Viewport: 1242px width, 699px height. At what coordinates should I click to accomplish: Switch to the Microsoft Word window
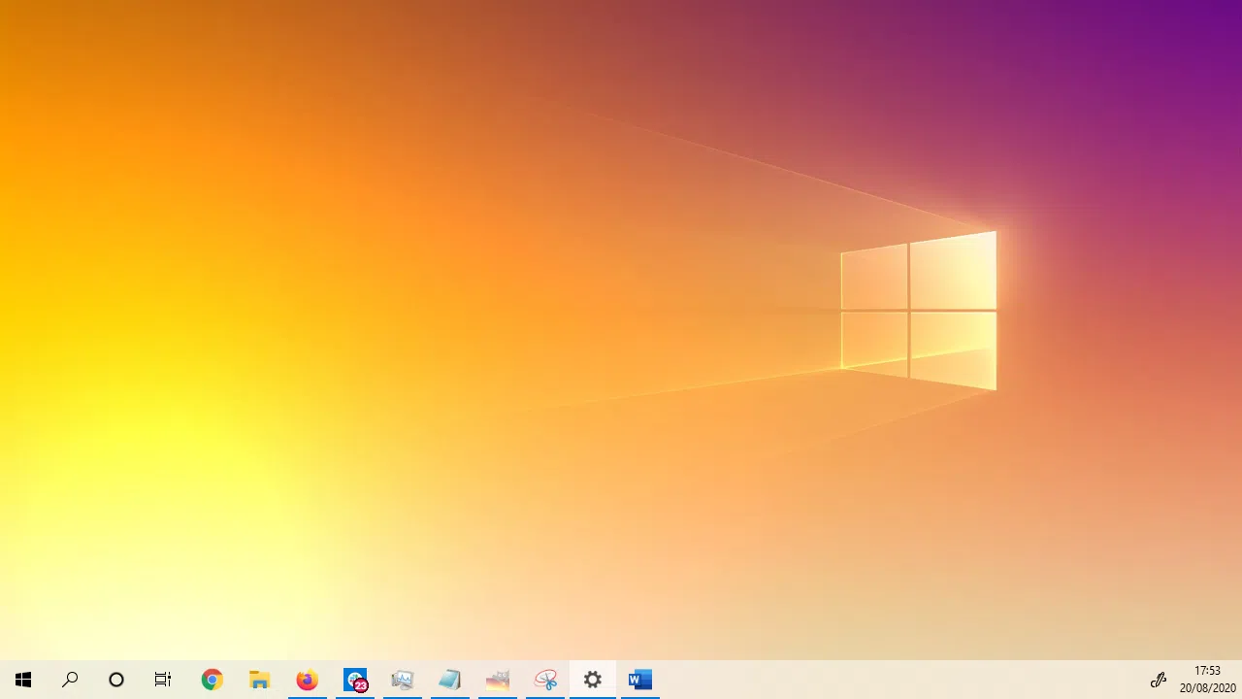click(x=640, y=680)
